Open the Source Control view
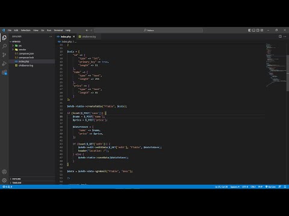289x216 pixels. [4, 55]
